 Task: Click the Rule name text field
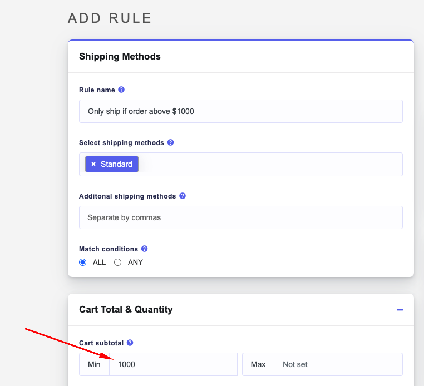[x=240, y=111]
